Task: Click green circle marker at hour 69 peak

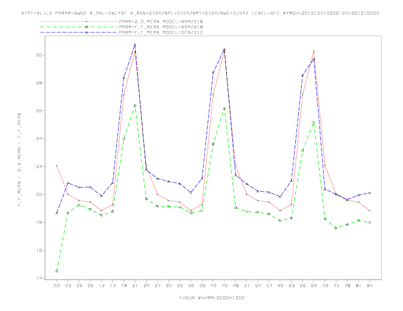Action: click(x=314, y=122)
